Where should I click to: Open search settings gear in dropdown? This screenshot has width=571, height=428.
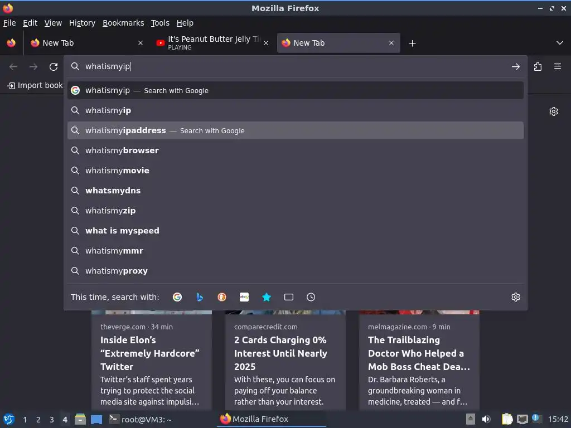[x=516, y=297]
